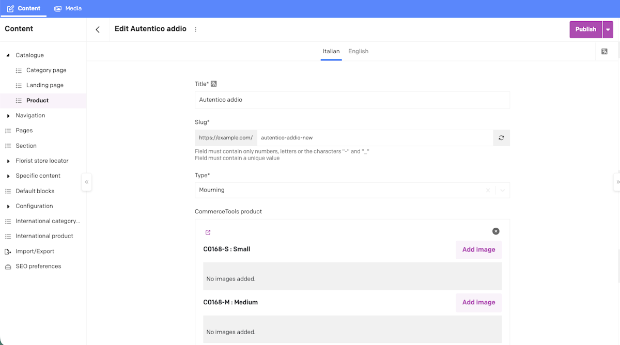Click the regenerate slug refresh icon
The image size is (620, 345).
click(501, 138)
